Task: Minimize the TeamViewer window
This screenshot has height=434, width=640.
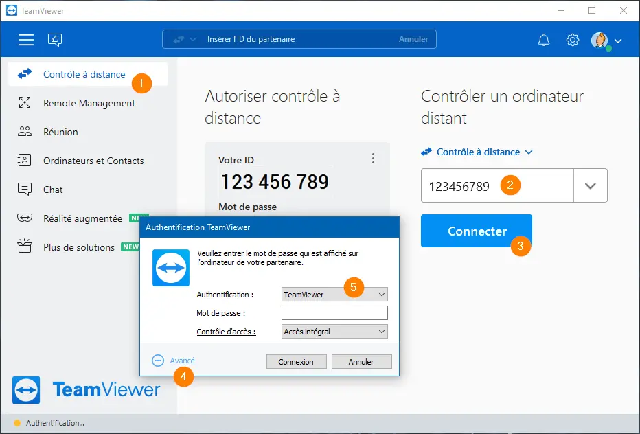Action: click(x=561, y=10)
